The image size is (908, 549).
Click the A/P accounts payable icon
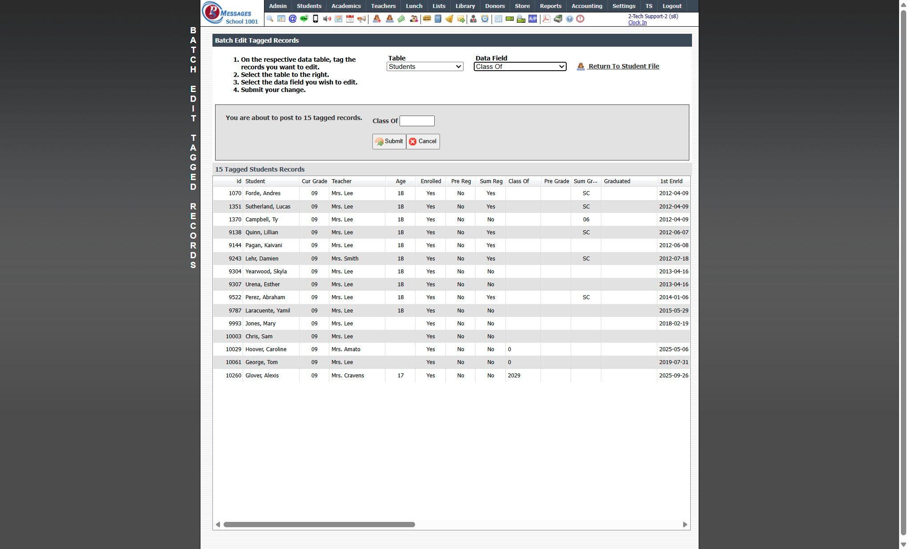(x=532, y=19)
